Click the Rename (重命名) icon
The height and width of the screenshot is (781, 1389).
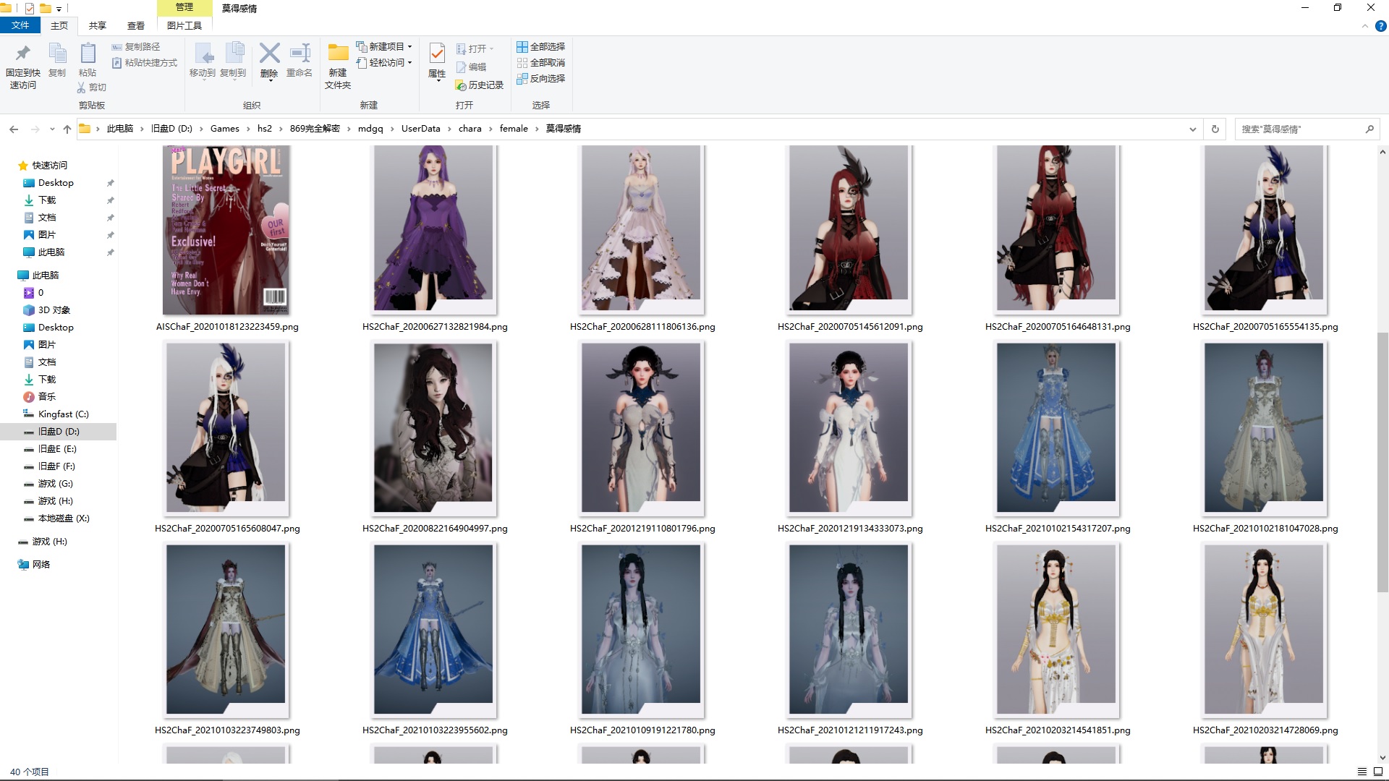[x=300, y=53]
